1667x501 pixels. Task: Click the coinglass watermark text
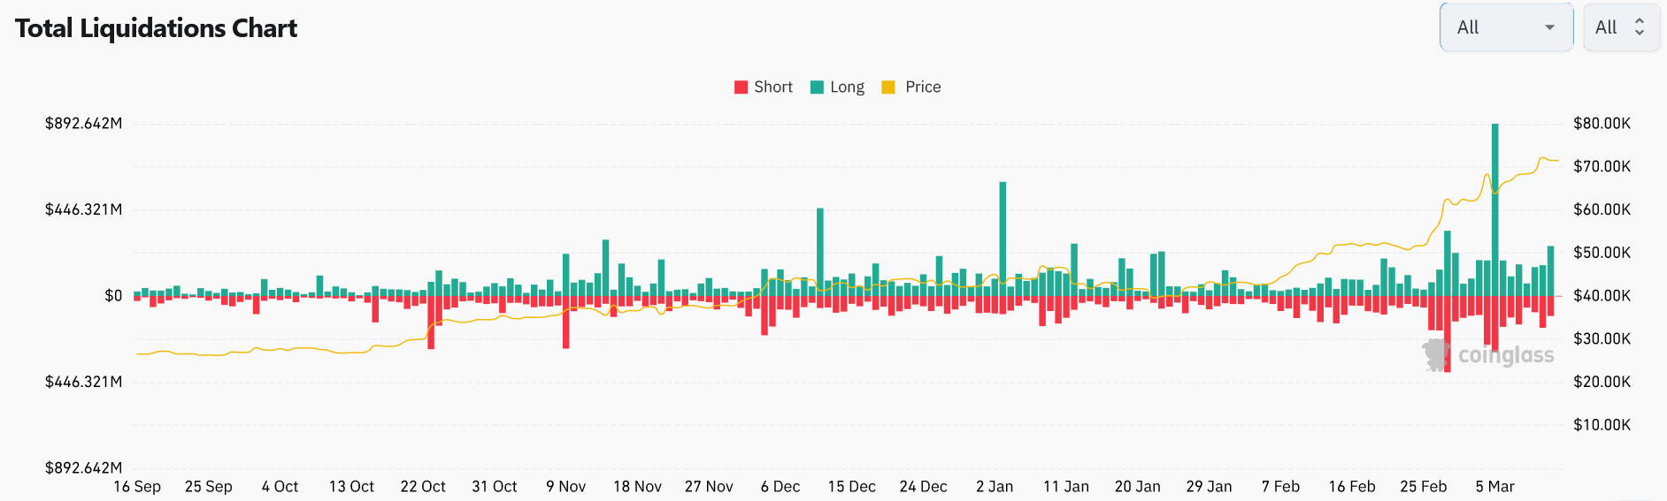coord(1506,355)
